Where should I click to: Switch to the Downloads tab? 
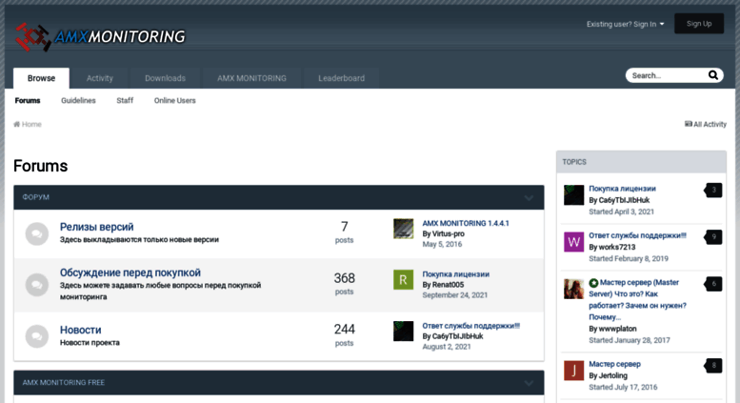point(165,78)
